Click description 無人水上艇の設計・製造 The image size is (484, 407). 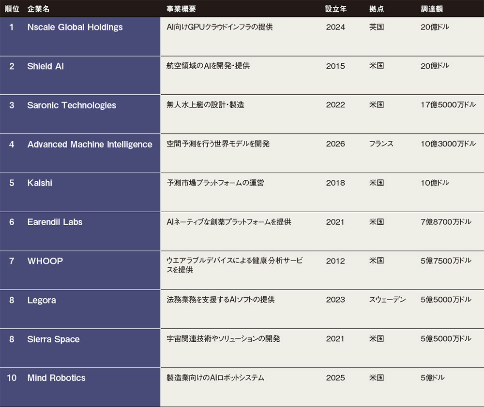pyautogui.click(x=205, y=105)
